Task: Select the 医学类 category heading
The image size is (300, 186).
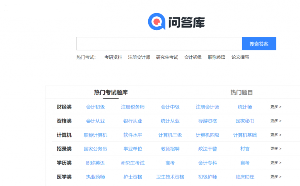Action: coord(64,177)
